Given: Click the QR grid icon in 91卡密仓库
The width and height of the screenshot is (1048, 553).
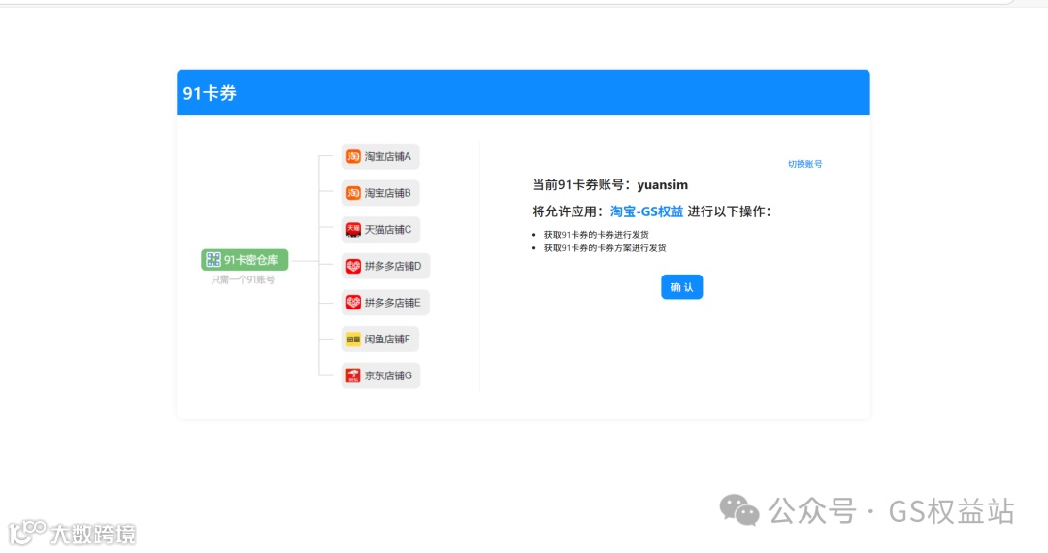Looking at the screenshot, I should click(x=213, y=259).
